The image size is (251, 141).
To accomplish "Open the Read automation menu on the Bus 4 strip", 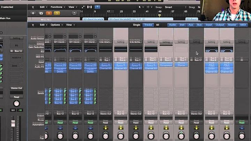I will click(121, 123).
